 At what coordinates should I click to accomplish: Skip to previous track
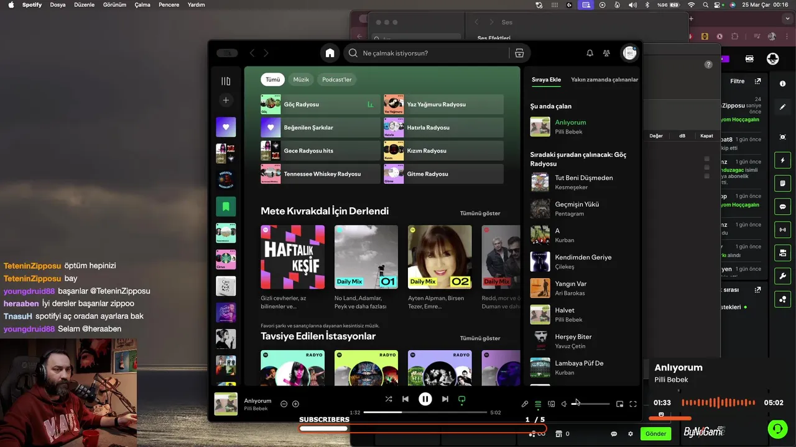coord(405,399)
